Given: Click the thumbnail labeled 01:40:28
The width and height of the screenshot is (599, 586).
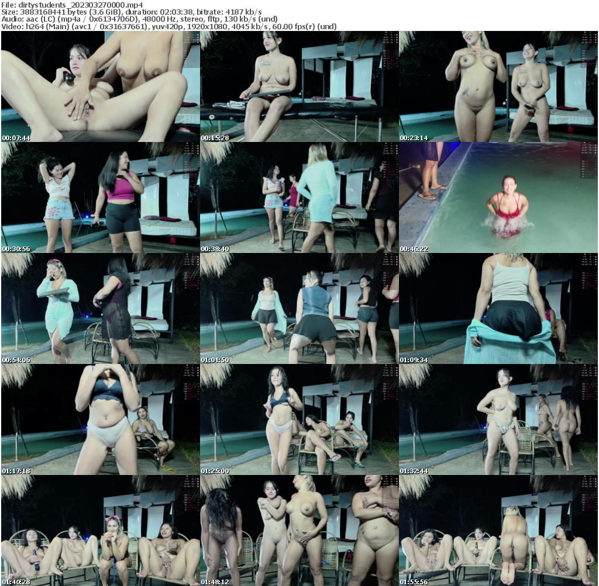Looking at the screenshot, I should pos(100,530).
